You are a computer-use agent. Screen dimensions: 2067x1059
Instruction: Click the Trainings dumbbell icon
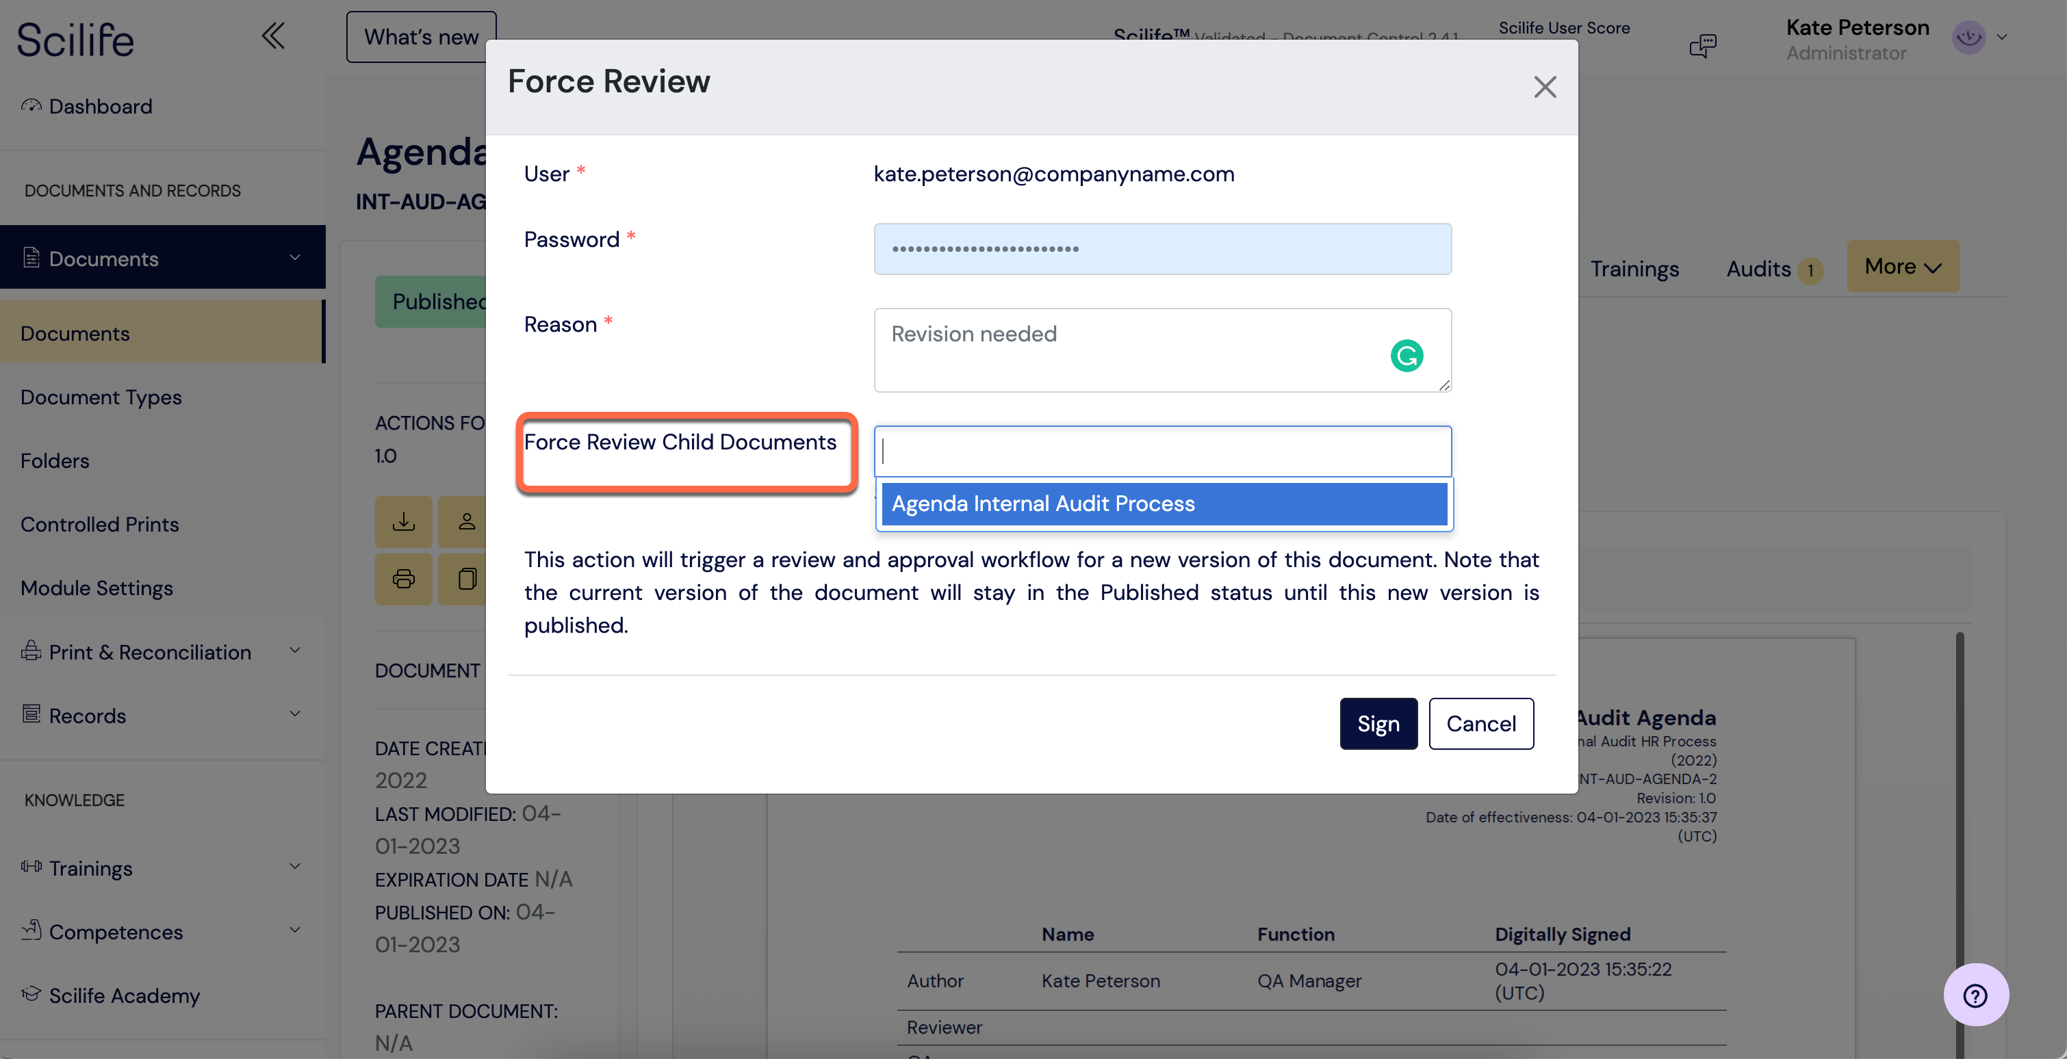31,867
